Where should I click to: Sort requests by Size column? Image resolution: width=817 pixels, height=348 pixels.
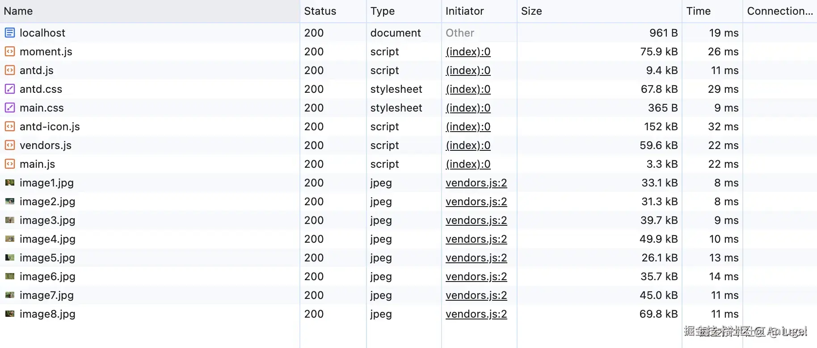click(531, 11)
